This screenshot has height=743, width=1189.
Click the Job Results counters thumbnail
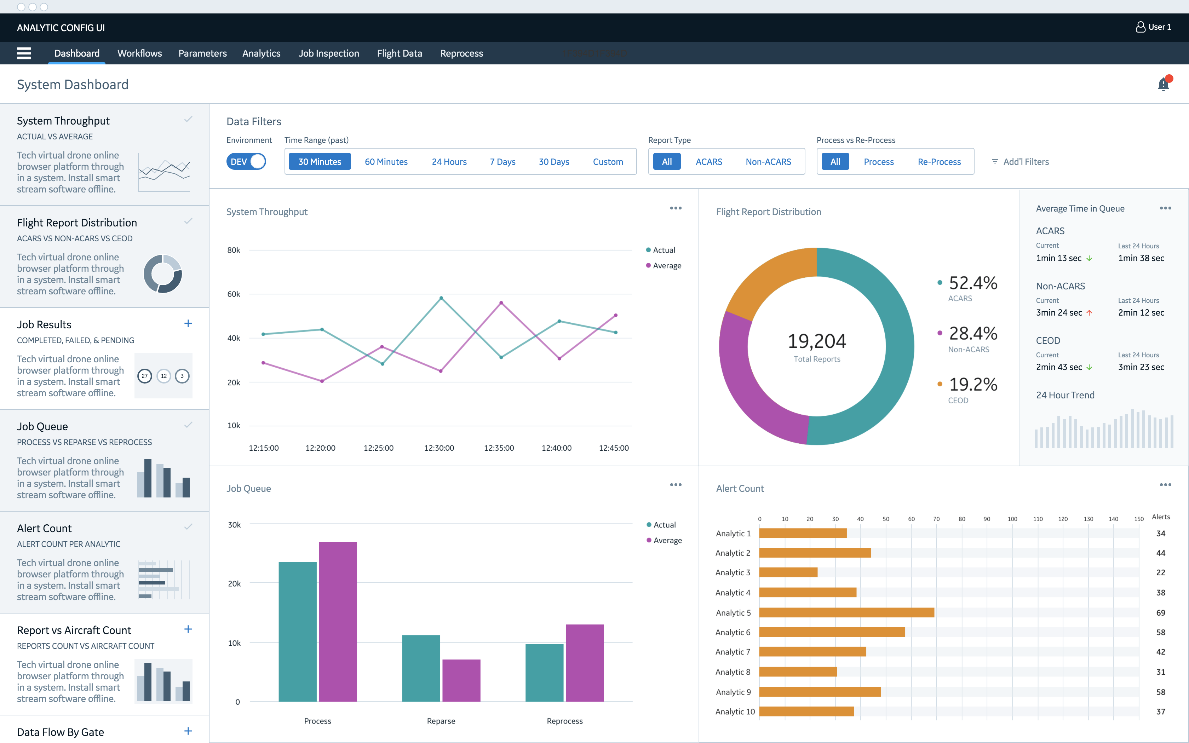point(163,375)
